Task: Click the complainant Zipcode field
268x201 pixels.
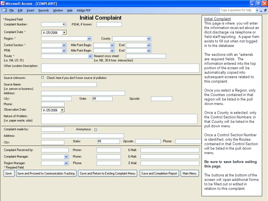Action: tap(148, 141)
